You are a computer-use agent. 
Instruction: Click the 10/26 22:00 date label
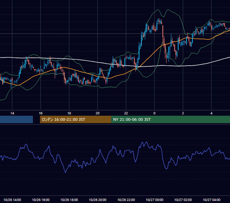126,200
